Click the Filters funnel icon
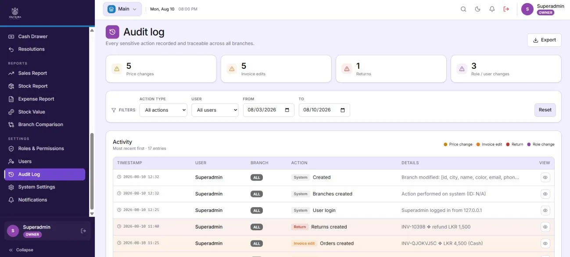This screenshot has height=257, width=570. pyautogui.click(x=114, y=110)
